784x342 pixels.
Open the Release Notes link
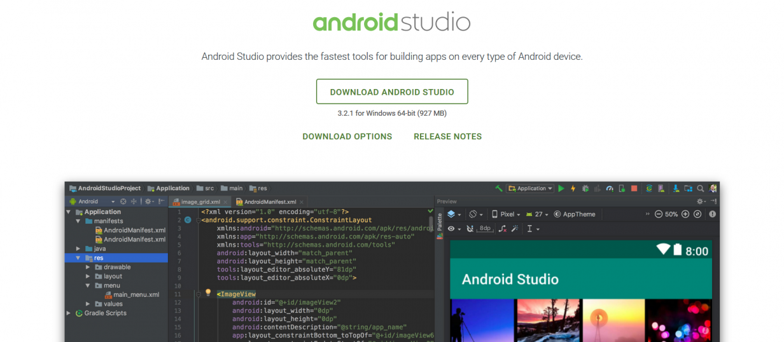coord(448,137)
